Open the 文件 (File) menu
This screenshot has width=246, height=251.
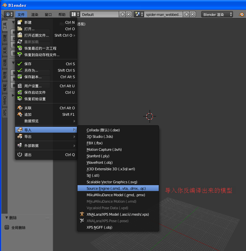21,15
